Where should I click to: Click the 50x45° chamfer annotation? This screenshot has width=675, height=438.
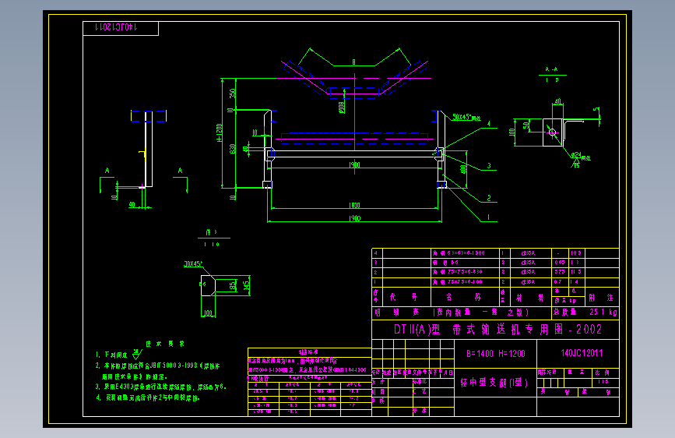(x=466, y=117)
